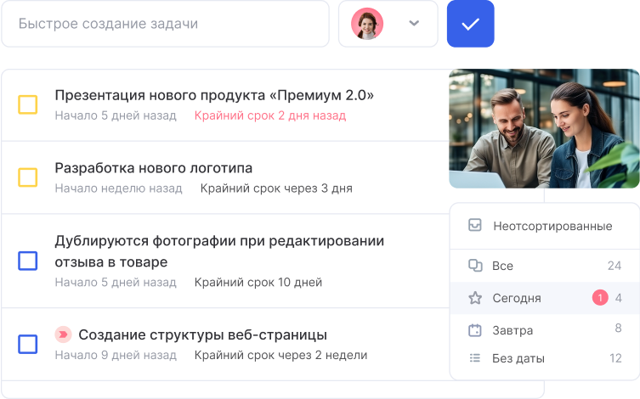Click the red priority flag icon
640x399 pixels.
(x=62, y=334)
